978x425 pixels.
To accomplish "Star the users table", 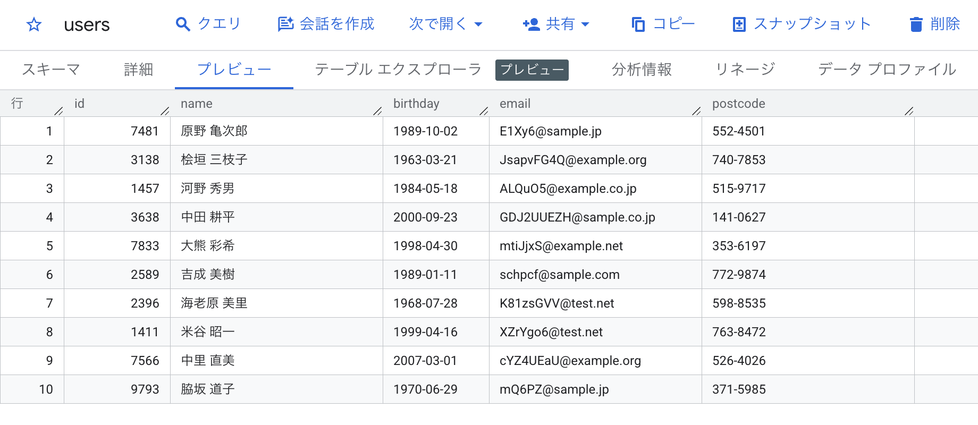I will (x=34, y=24).
